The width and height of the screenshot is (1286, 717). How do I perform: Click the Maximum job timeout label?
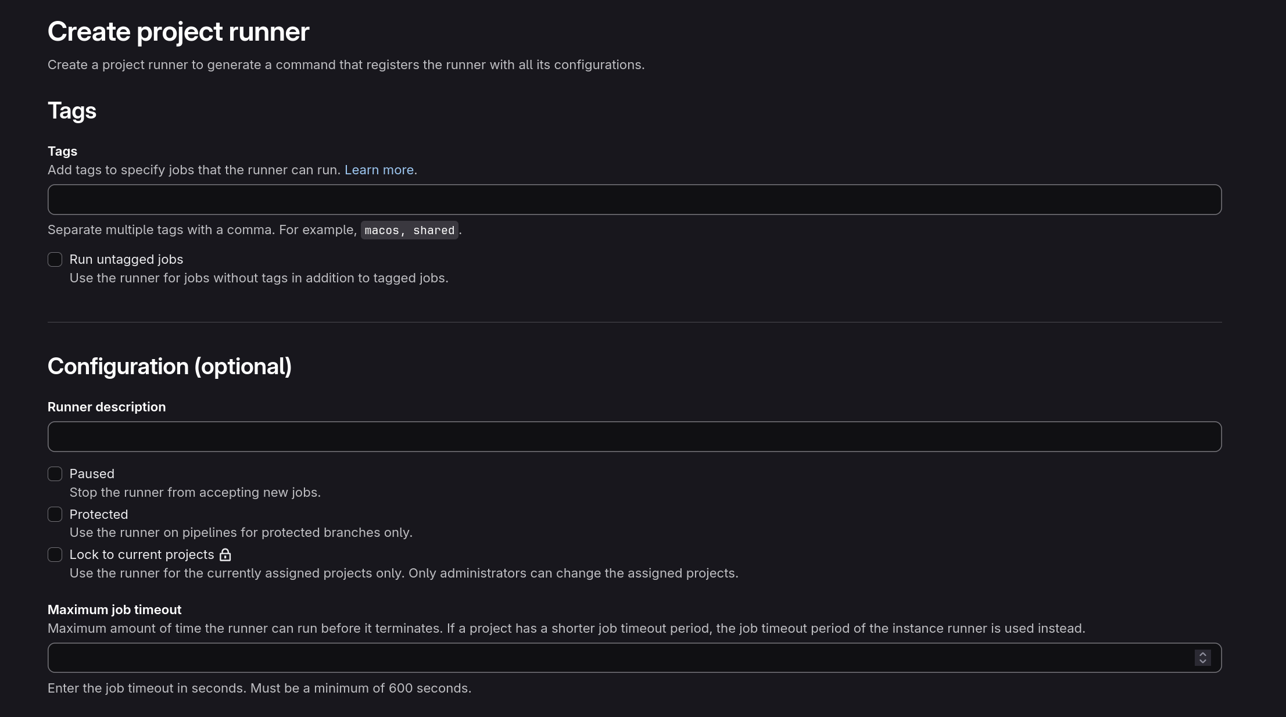point(114,610)
